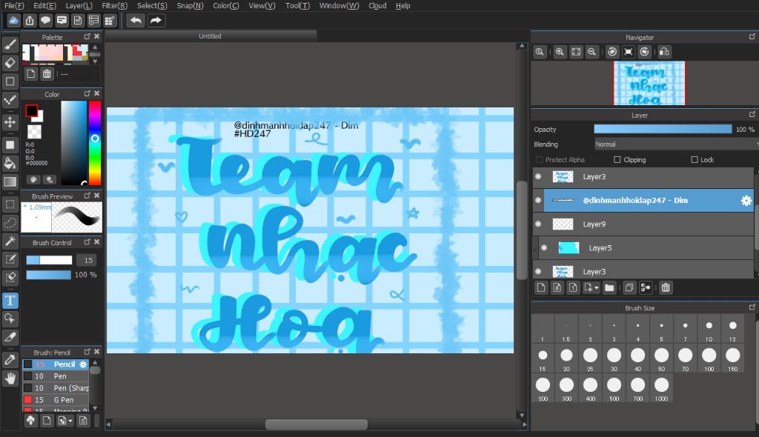Enable the layer Lock checkbox
This screenshot has width=759, height=437.
coord(695,160)
